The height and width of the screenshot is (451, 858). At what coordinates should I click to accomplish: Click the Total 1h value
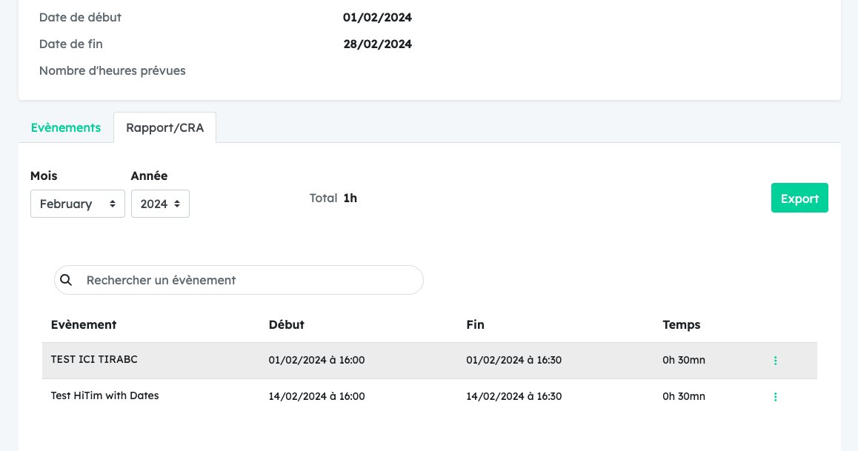tap(350, 198)
